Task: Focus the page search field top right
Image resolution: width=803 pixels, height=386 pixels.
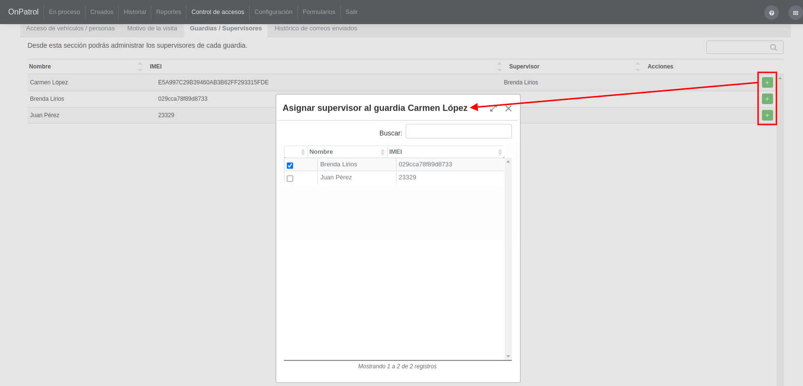Action: pyautogui.click(x=745, y=47)
